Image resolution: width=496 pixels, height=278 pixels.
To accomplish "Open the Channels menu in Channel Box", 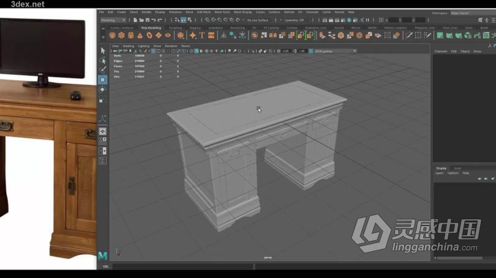I will tap(441, 51).
